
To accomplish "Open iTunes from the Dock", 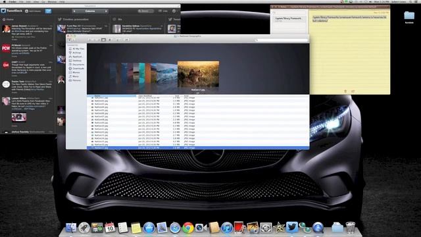I will point(227,228).
